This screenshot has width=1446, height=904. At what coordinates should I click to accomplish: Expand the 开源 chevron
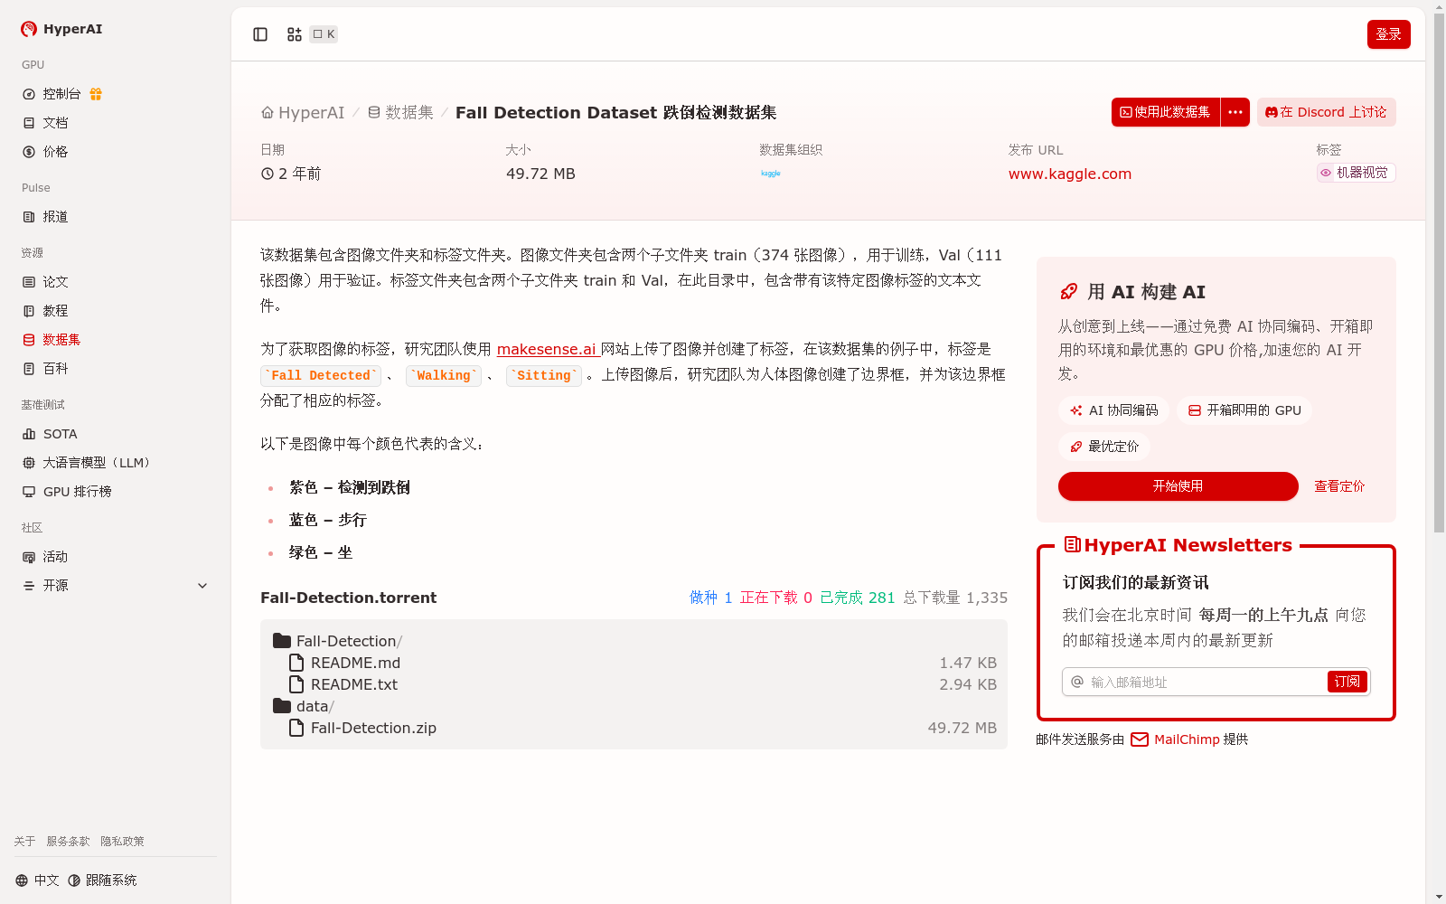(202, 586)
